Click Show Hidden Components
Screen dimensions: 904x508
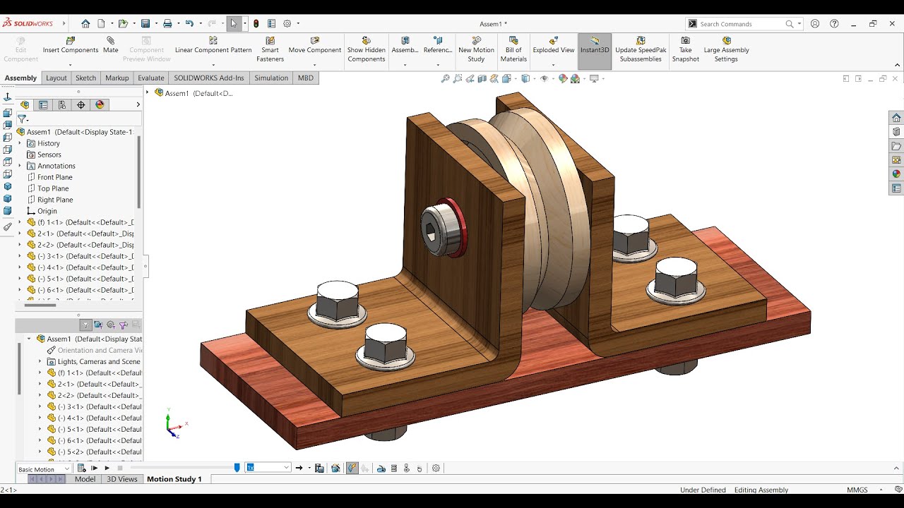pyautogui.click(x=366, y=49)
